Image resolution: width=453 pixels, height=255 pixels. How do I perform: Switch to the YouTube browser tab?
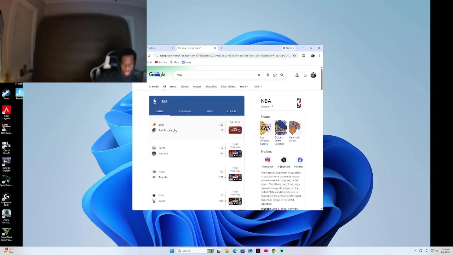[160, 48]
